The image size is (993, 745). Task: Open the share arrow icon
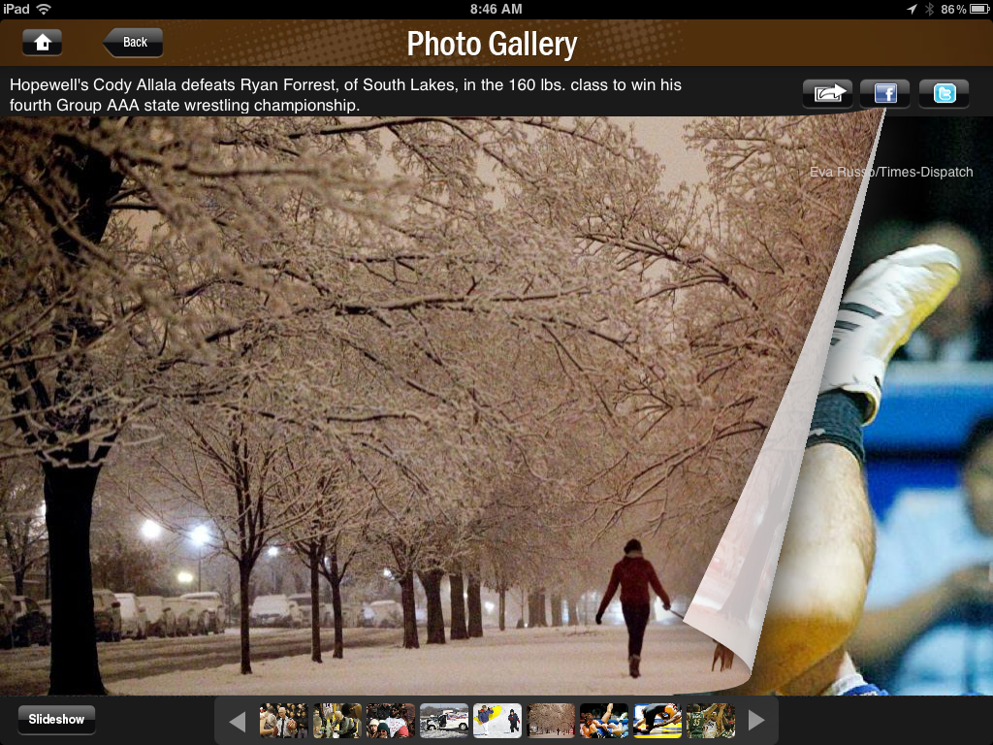(828, 94)
